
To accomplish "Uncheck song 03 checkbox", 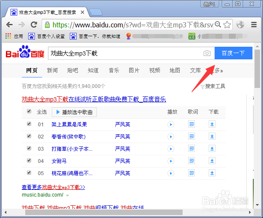I will pyautogui.click(x=29, y=148).
